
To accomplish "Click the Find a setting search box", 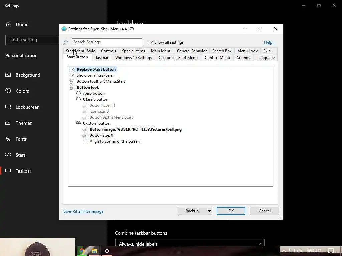I will click(x=32, y=40).
